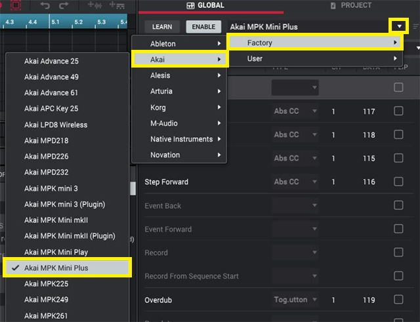This screenshot has width=420, height=322.
Task: Toggle the flip checkbox for Overdub
Action: tap(398, 299)
